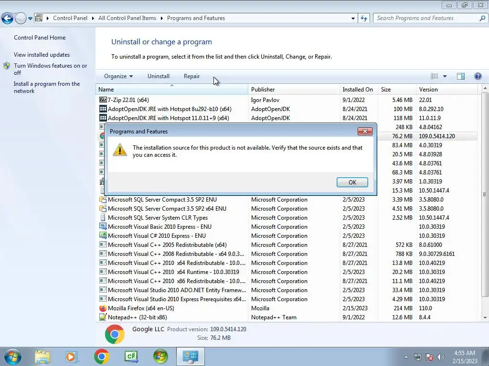The height and width of the screenshot is (366, 489).
Task: Open the help icon
Action: click(478, 76)
